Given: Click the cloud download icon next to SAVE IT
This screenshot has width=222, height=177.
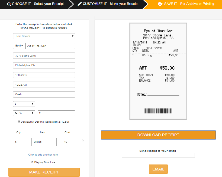Looking at the screenshot, I should (160, 4).
